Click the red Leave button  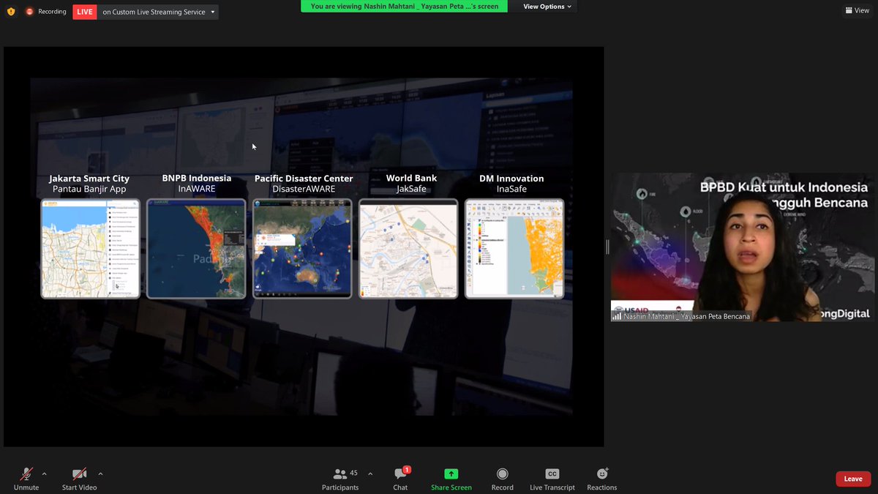point(853,479)
